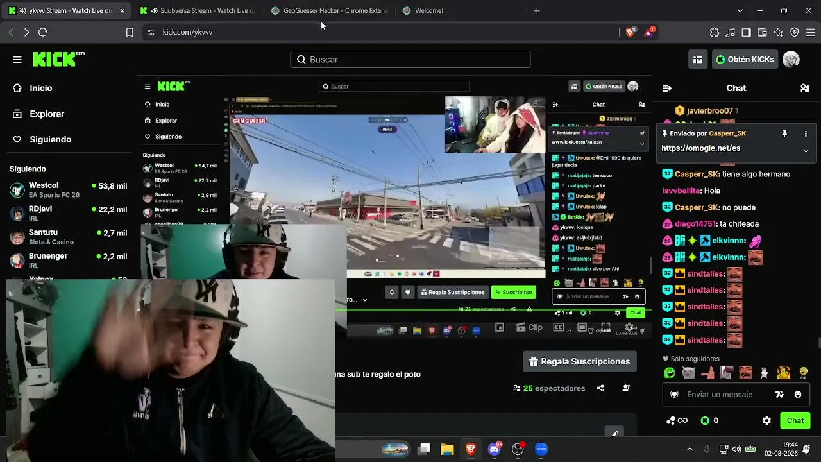The image size is (821, 462).
Task: Open the omogle.net pinned link
Action: tap(700, 148)
